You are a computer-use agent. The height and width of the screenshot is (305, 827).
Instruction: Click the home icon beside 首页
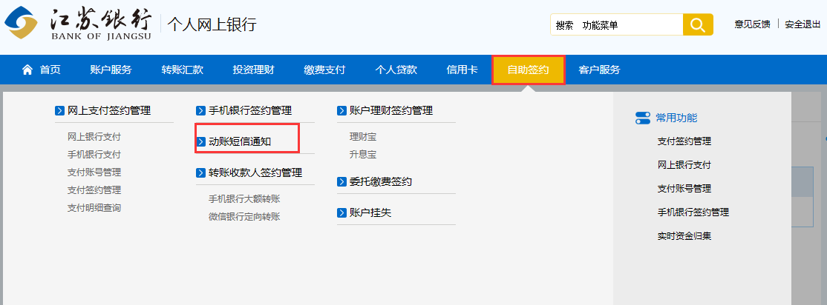click(27, 70)
